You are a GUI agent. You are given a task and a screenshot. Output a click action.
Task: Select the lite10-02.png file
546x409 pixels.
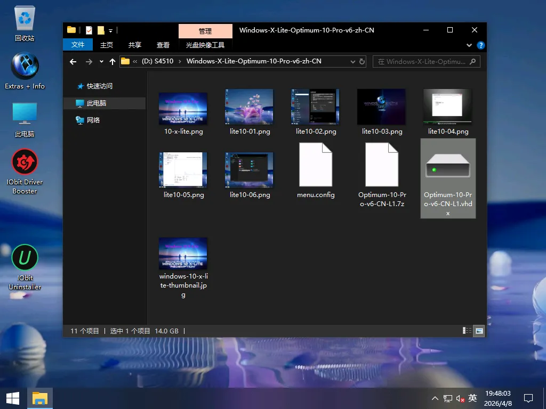316,112
